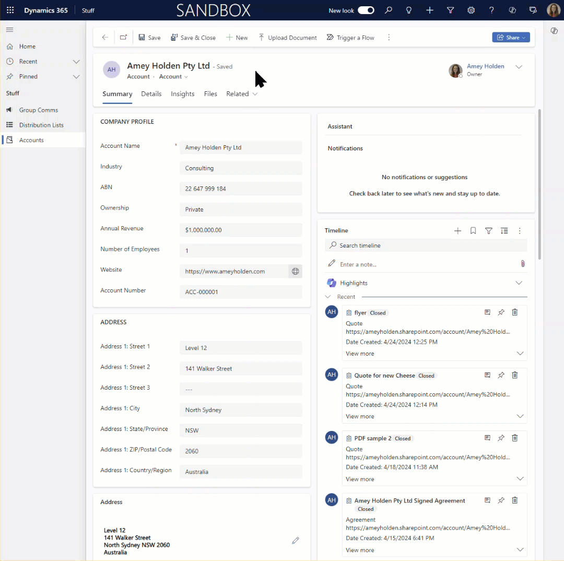This screenshot has height=561, width=564.
Task: Click the search icon in the top bar
Action: [x=388, y=10]
